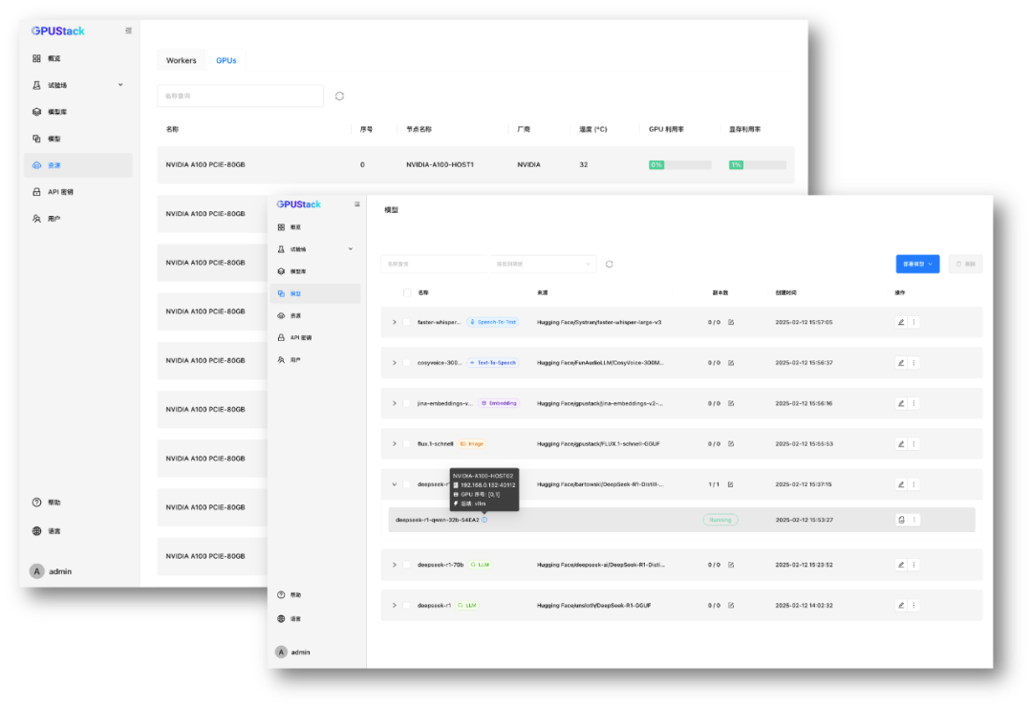1032x708 pixels.
Task: Expand the flux.1-schnell model row
Action: 395,443
